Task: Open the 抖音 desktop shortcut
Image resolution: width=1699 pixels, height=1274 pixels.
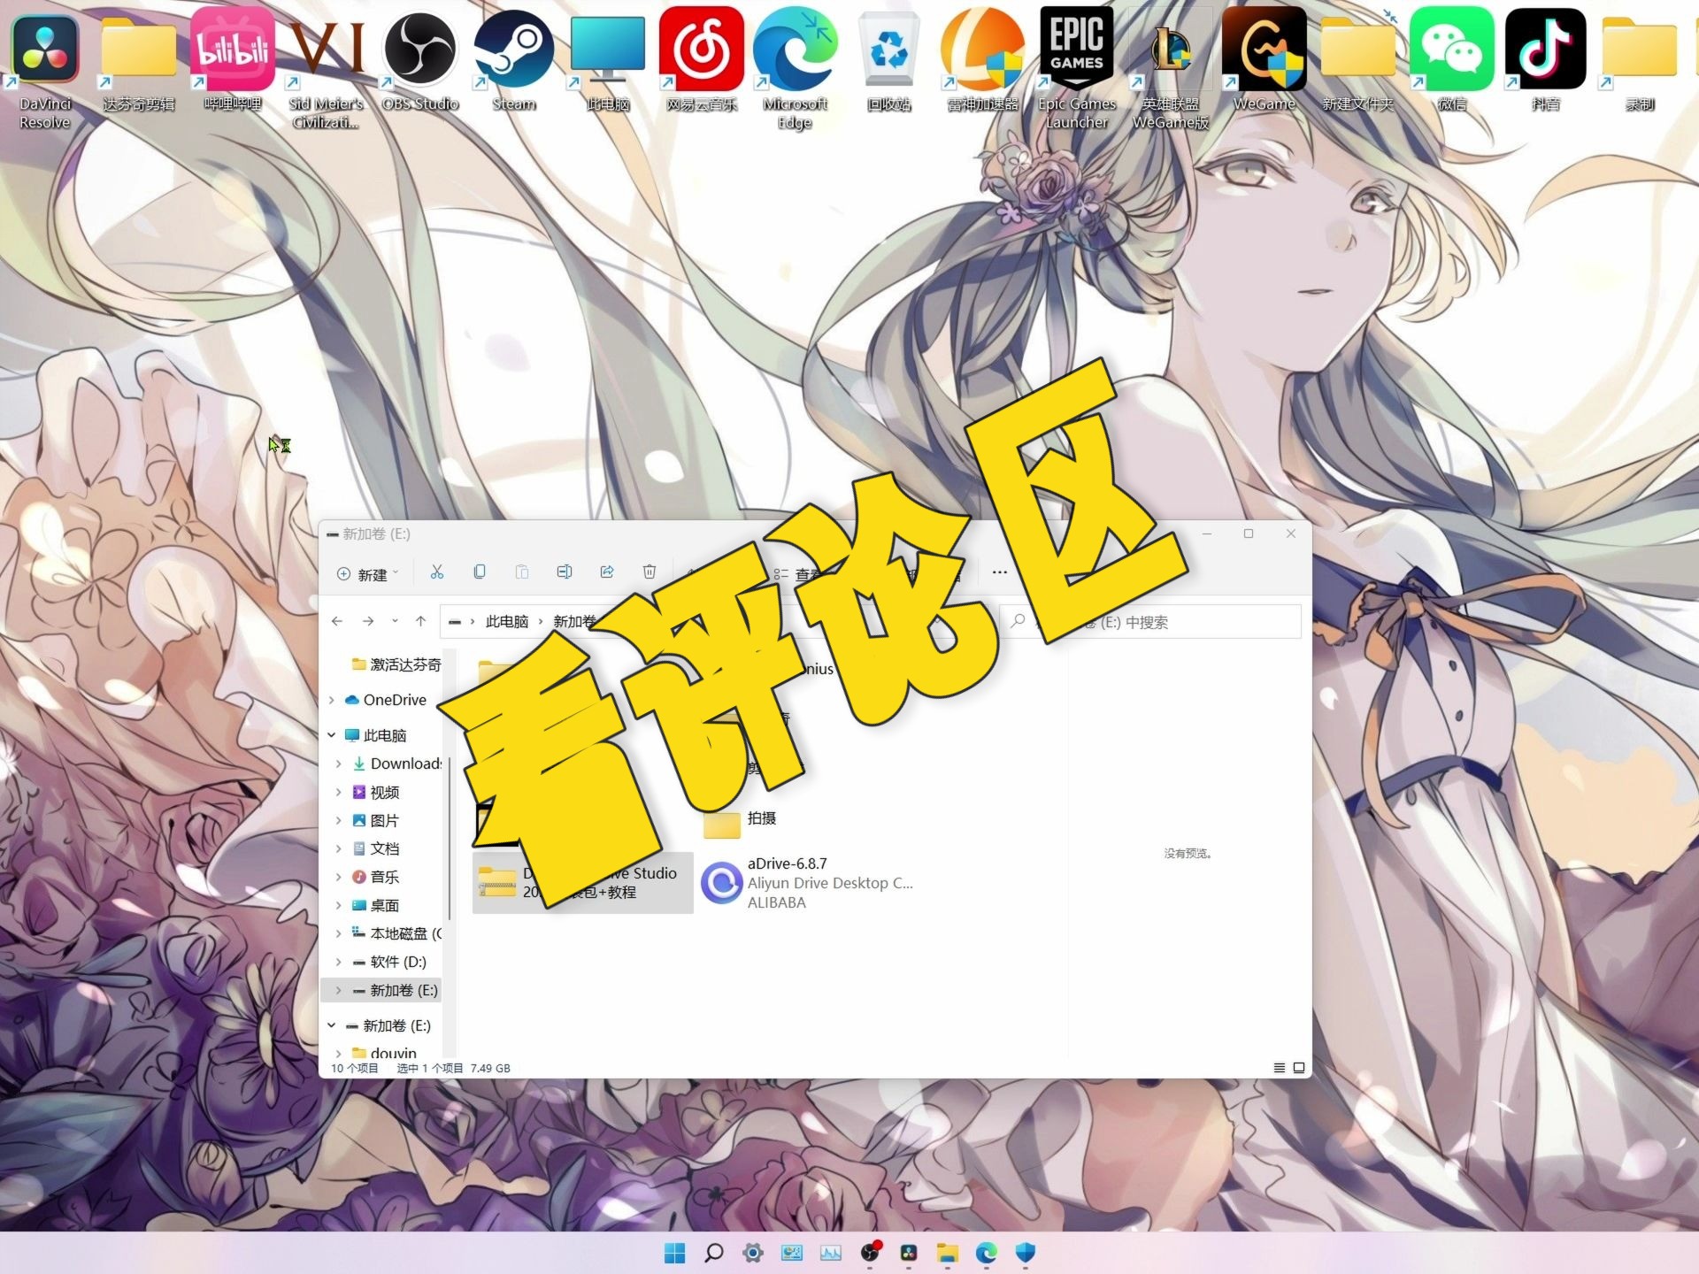Action: (1546, 62)
